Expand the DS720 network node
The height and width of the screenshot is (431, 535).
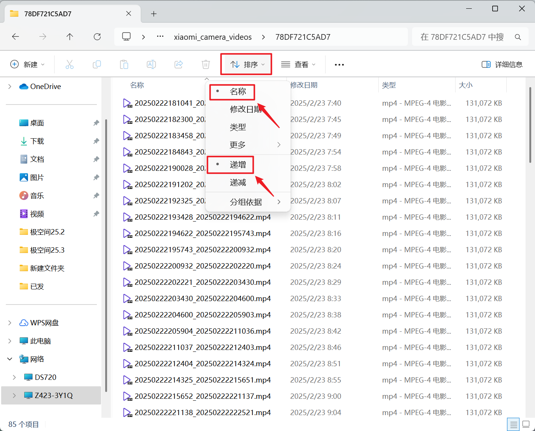(x=14, y=377)
